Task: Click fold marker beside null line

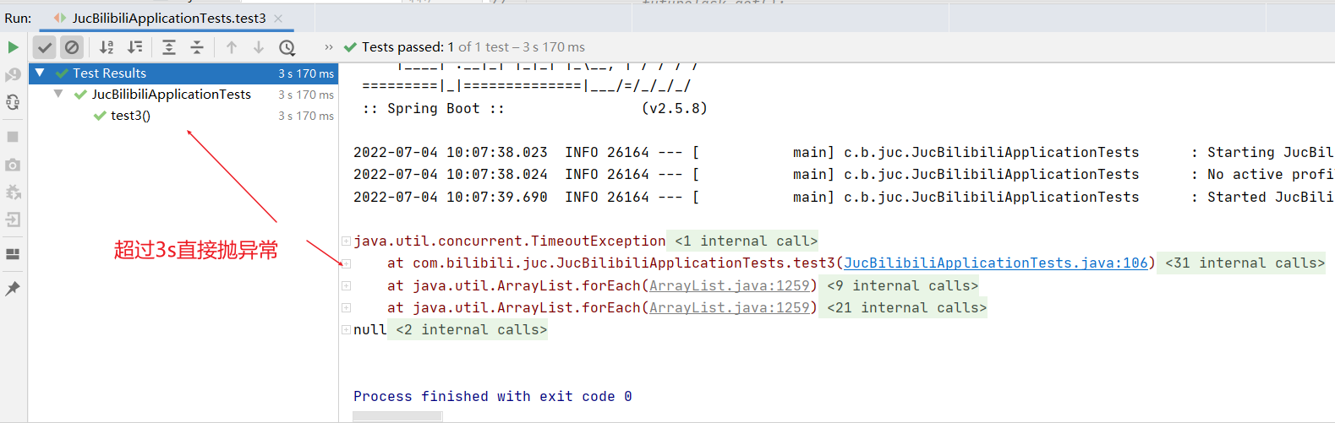Action: (x=346, y=330)
